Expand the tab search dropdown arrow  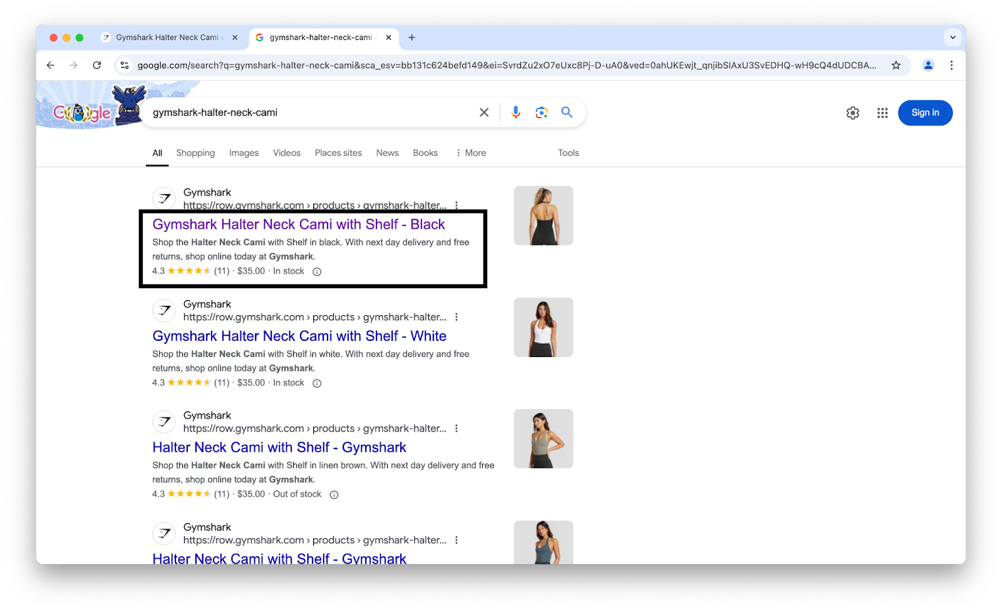tap(953, 38)
